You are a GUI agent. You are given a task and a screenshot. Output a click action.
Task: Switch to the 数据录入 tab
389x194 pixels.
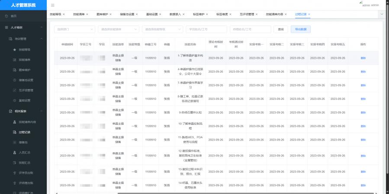[x=175, y=14]
